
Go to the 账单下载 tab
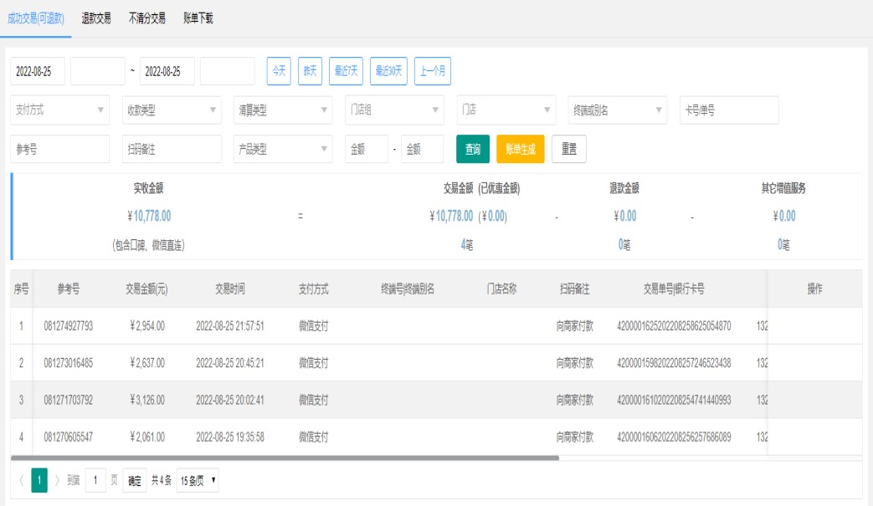click(198, 18)
